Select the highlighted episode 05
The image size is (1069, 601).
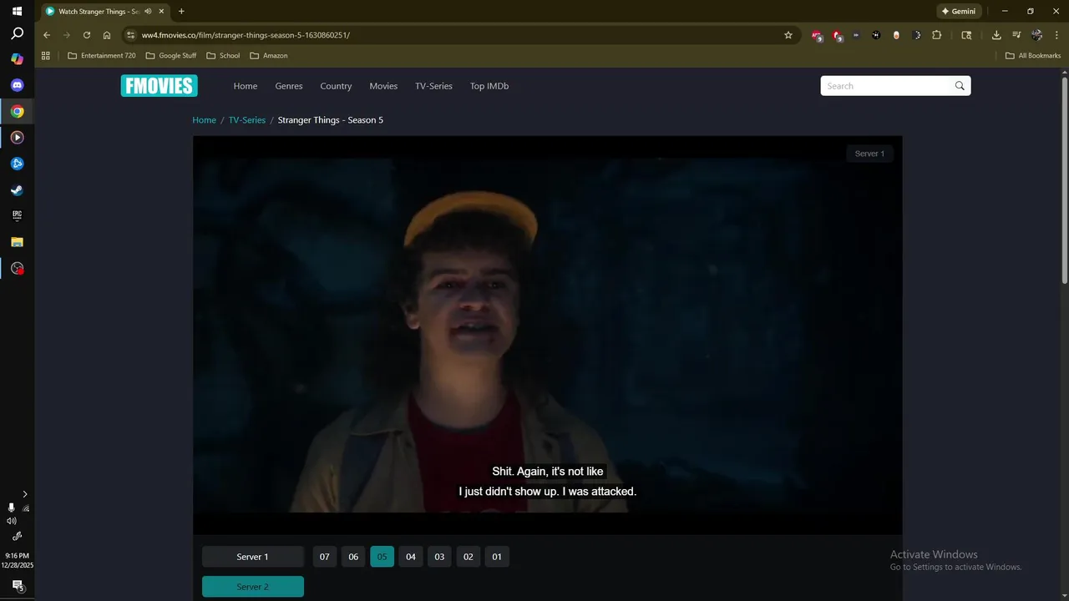click(x=382, y=557)
